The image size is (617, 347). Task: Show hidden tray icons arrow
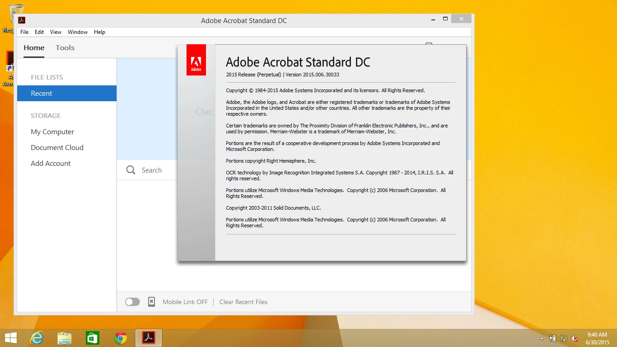pyautogui.click(x=542, y=338)
